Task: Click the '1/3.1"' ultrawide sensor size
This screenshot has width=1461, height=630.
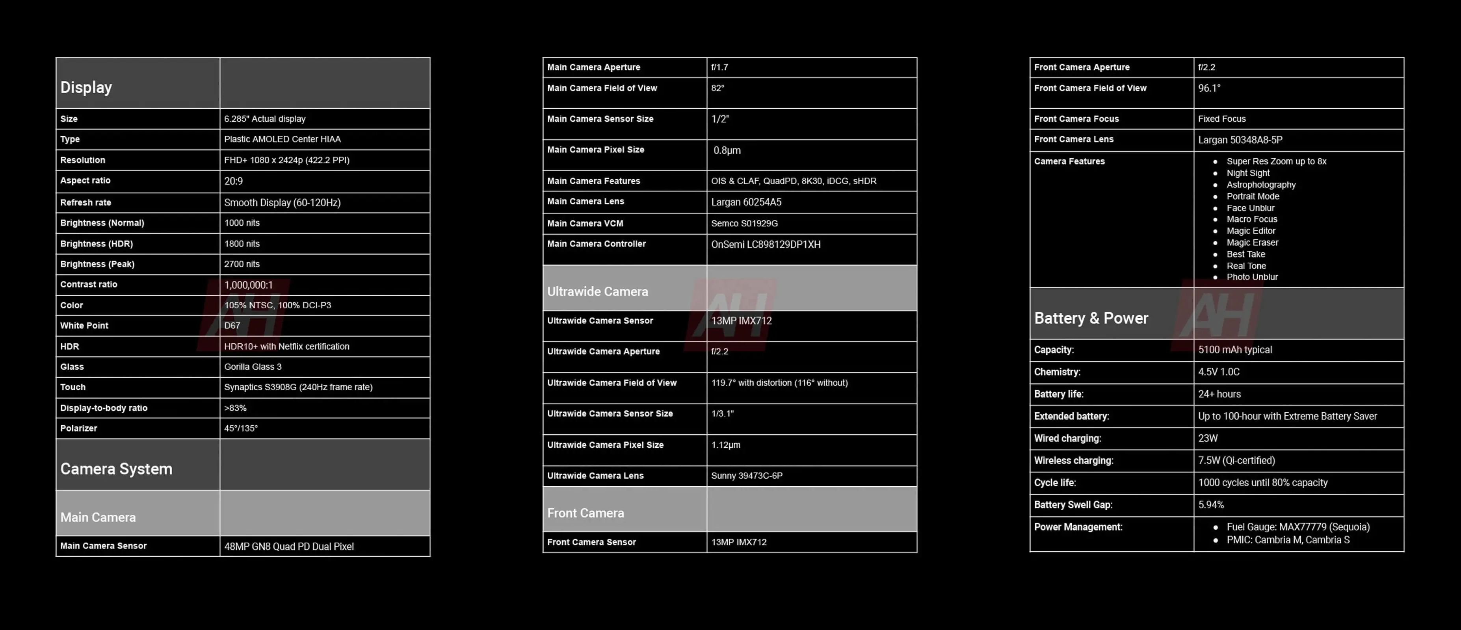Action: coord(723,413)
